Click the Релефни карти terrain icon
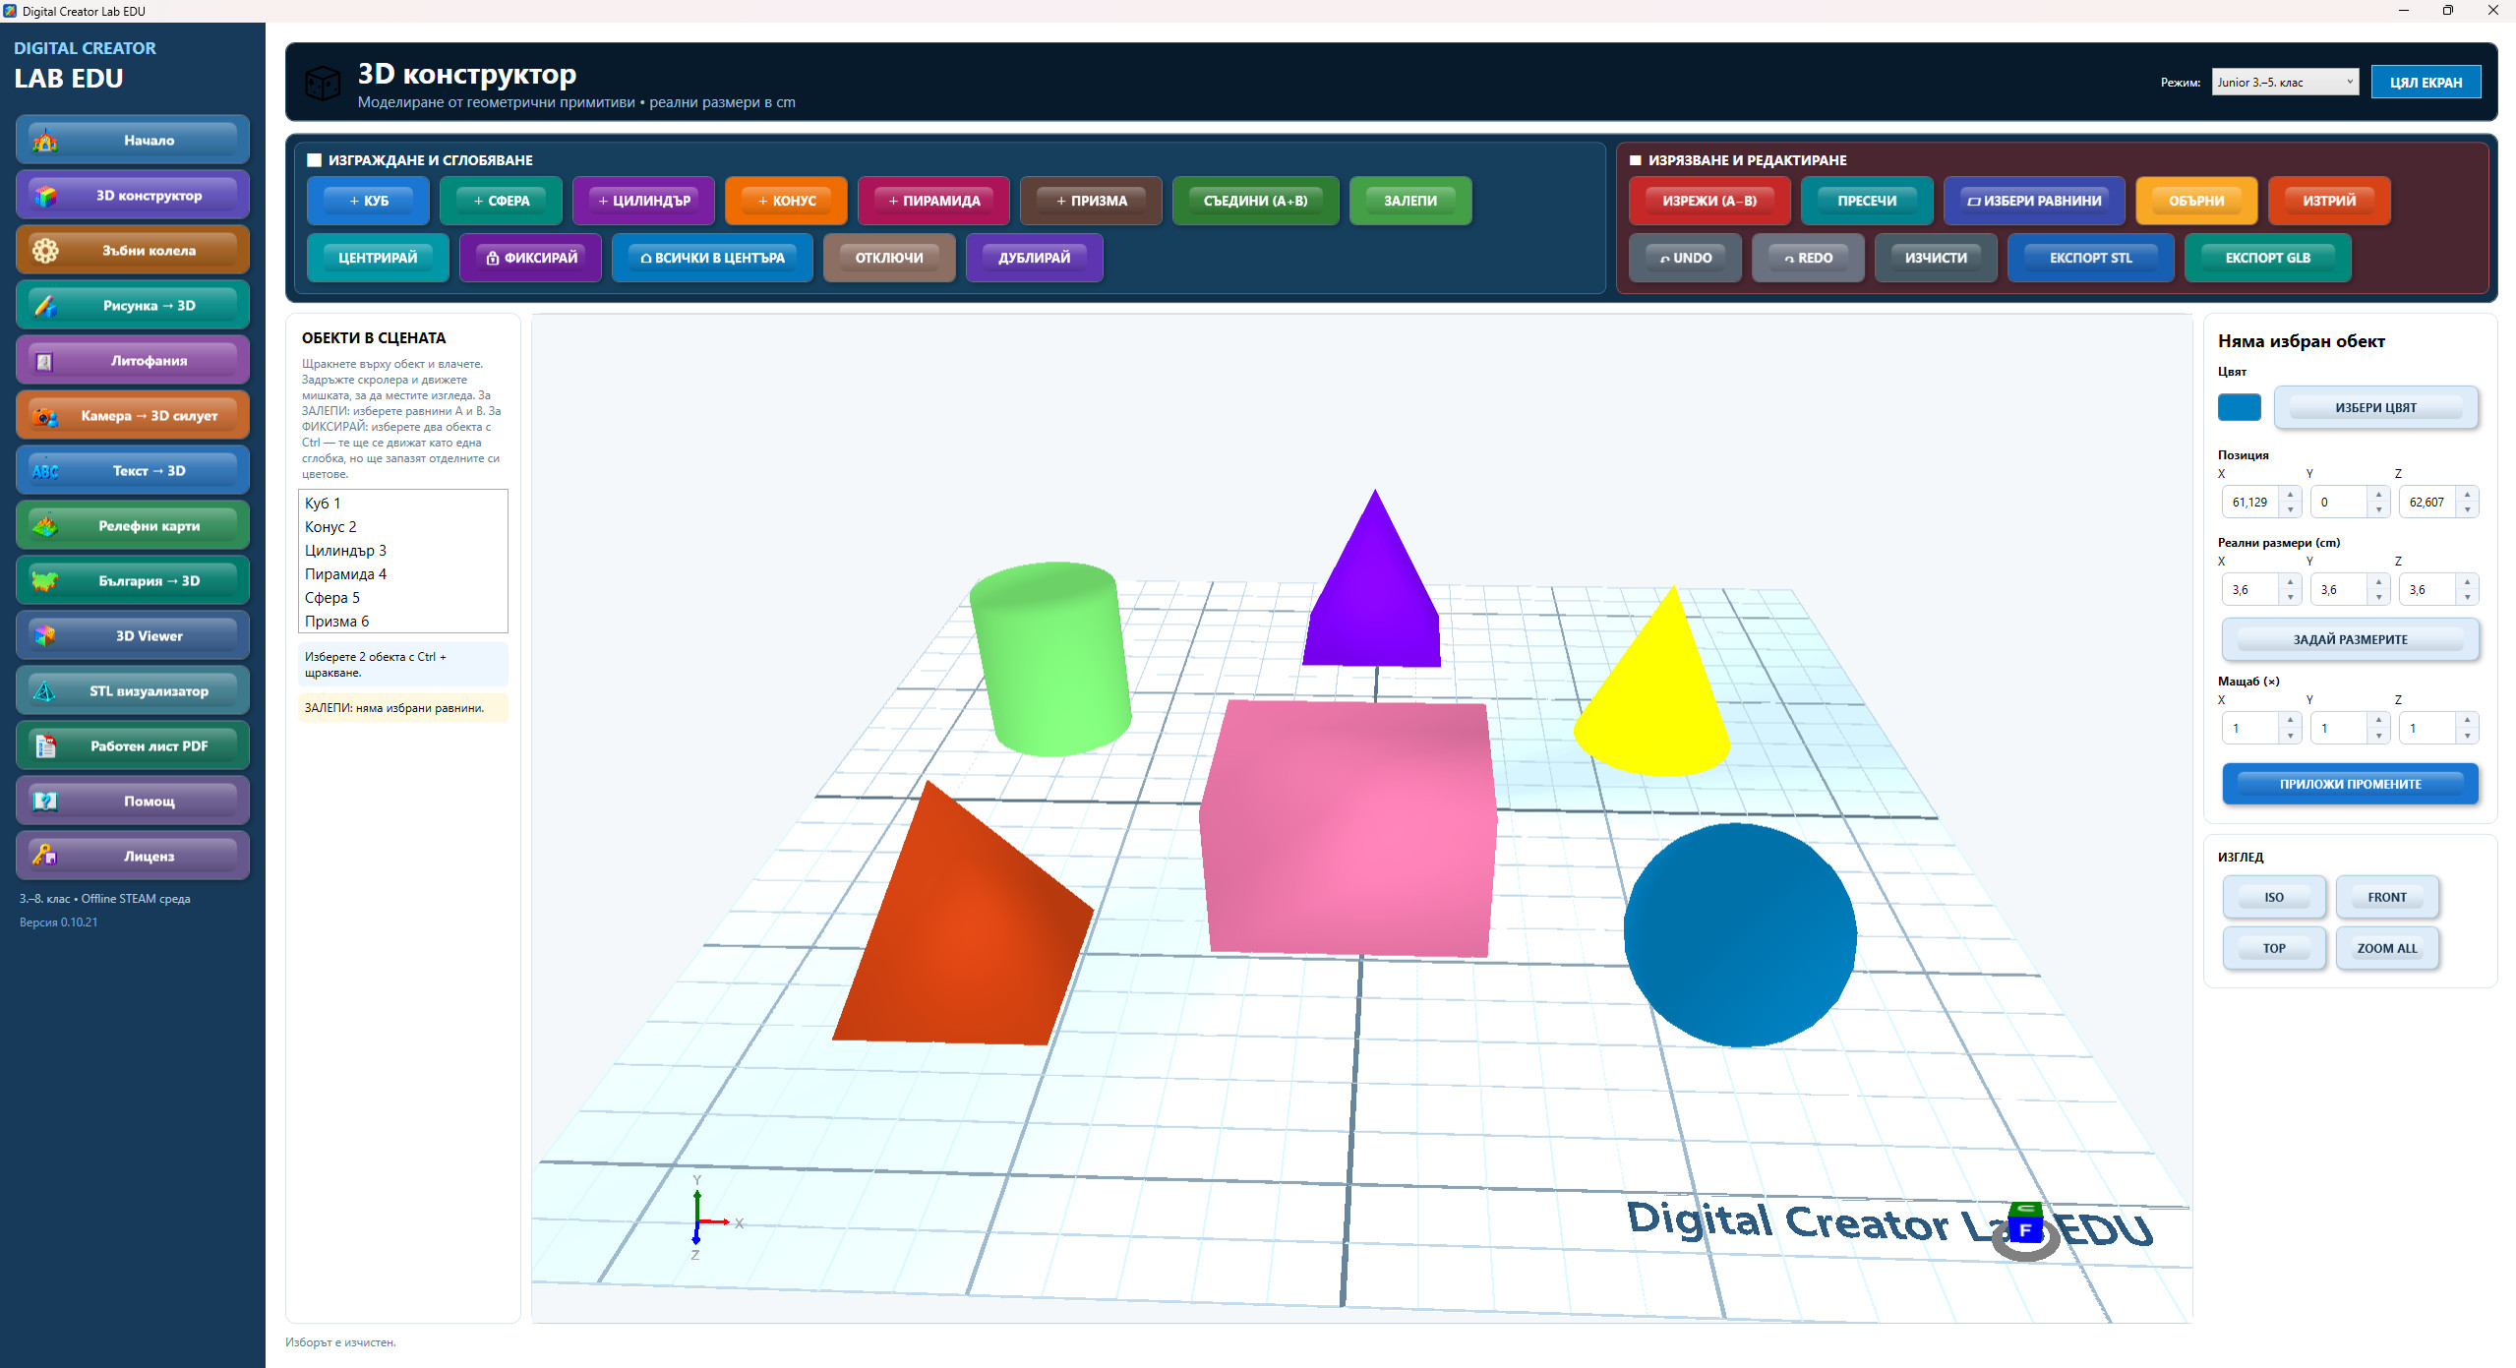2516x1368 pixels. [45, 526]
